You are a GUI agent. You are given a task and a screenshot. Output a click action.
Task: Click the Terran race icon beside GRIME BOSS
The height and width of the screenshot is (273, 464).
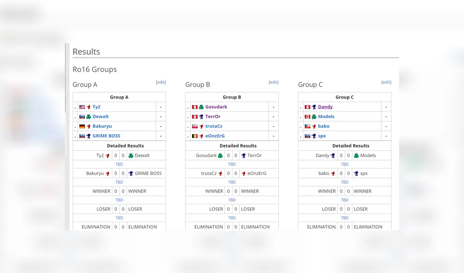tap(89, 136)
